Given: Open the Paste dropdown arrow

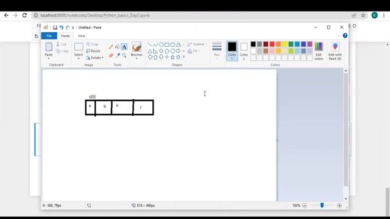Looking at the screenshot, I should (49, 58).
